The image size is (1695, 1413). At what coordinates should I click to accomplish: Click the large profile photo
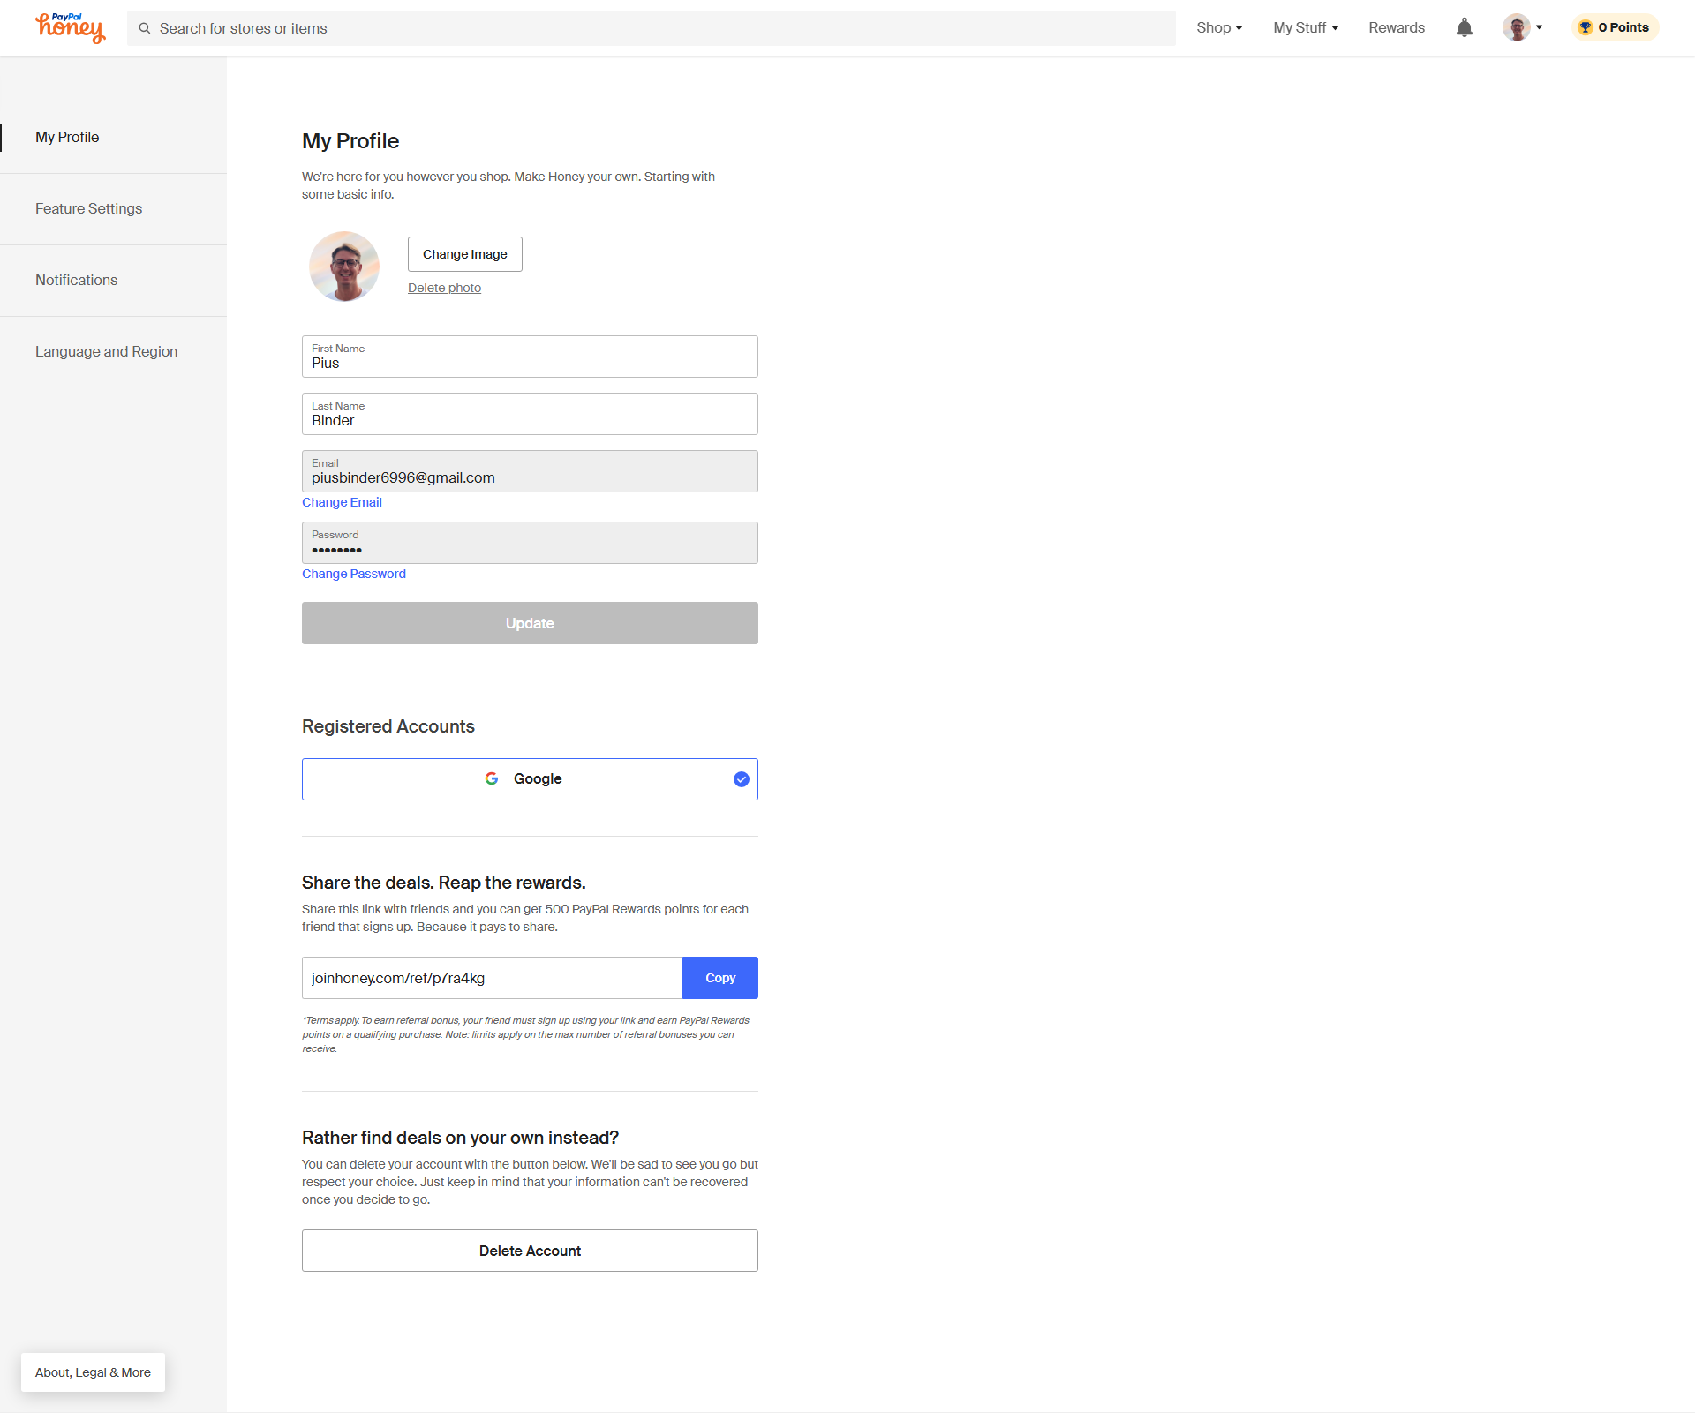coord(344,267)
